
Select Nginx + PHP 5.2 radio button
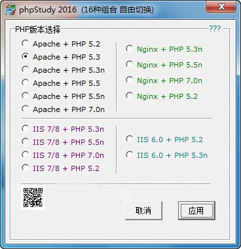[x=129, y=96]
